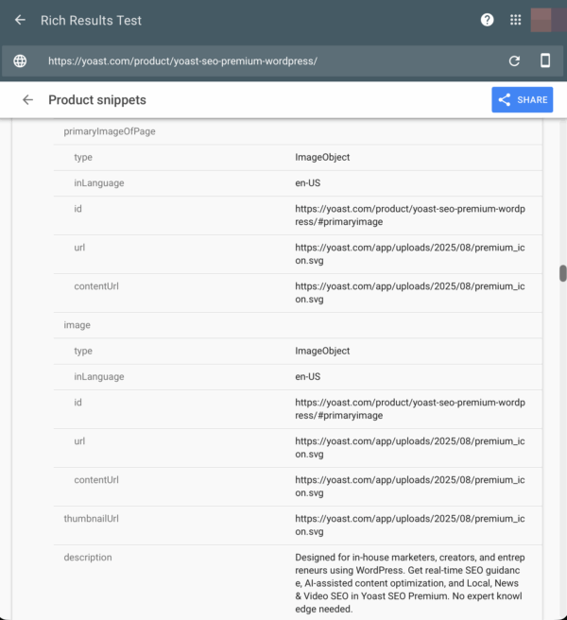Image resolution: width=567 pixels, height=620 pixels.
Task: Click id value under image section
Action: [410, 409]
